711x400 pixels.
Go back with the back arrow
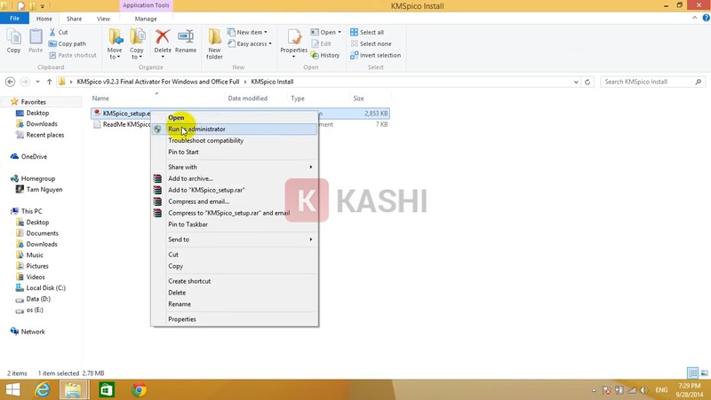[10, 82]
